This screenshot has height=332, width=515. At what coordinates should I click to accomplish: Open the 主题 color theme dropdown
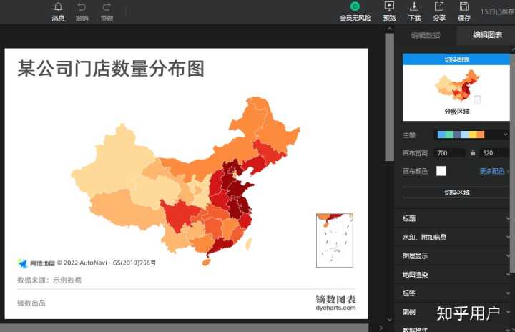point(473,135)
